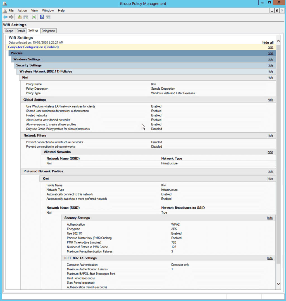Collapse the Windows Settings header bar
The height and width of the screenshot is (301, 286).
(144, 59)
